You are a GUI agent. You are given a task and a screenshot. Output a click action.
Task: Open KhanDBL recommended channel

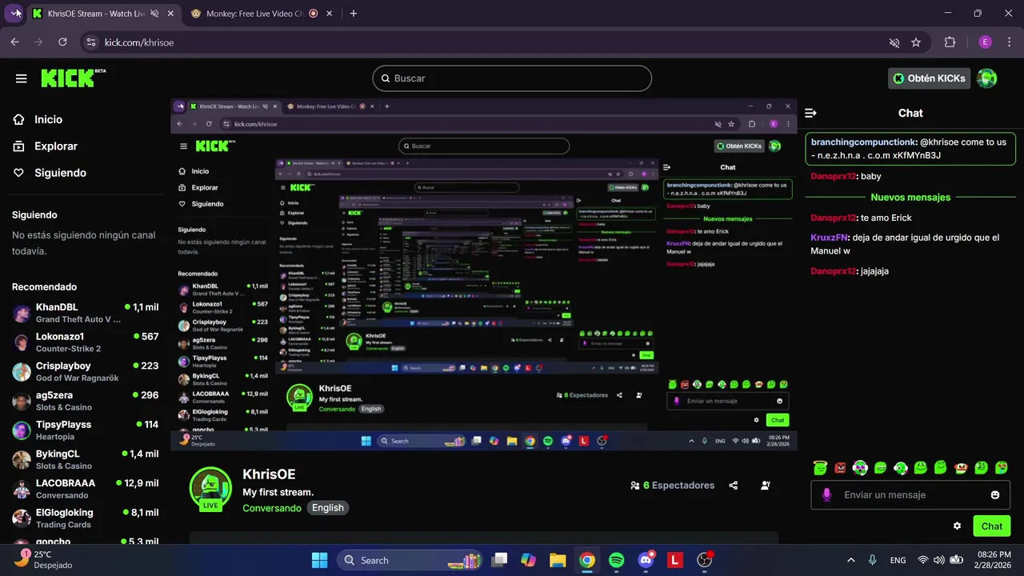tap(85, 313)
